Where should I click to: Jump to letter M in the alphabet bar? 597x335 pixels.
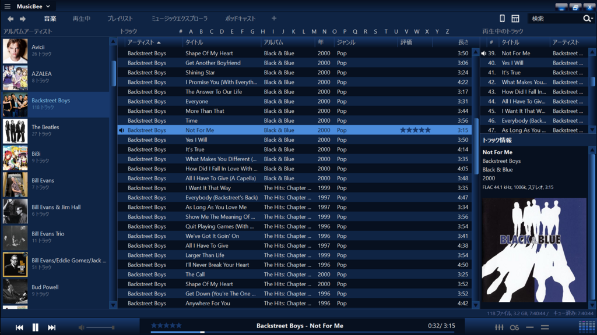tap(314, 31)
